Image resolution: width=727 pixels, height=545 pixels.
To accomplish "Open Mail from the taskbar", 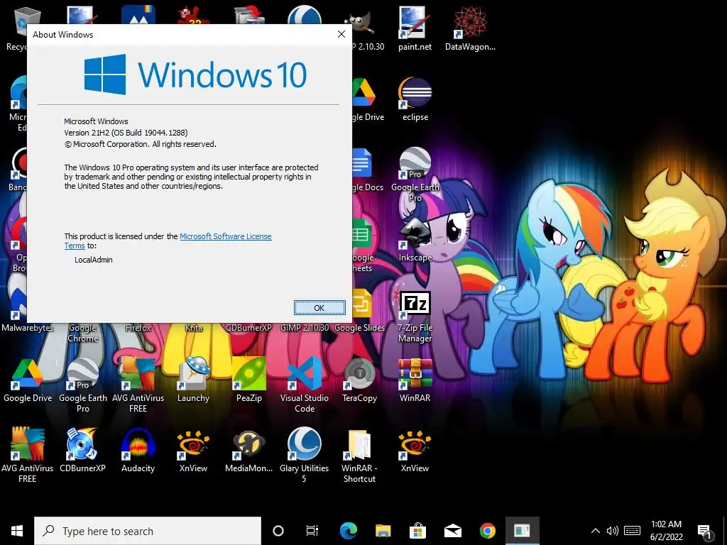I will (x=452, y=531).
